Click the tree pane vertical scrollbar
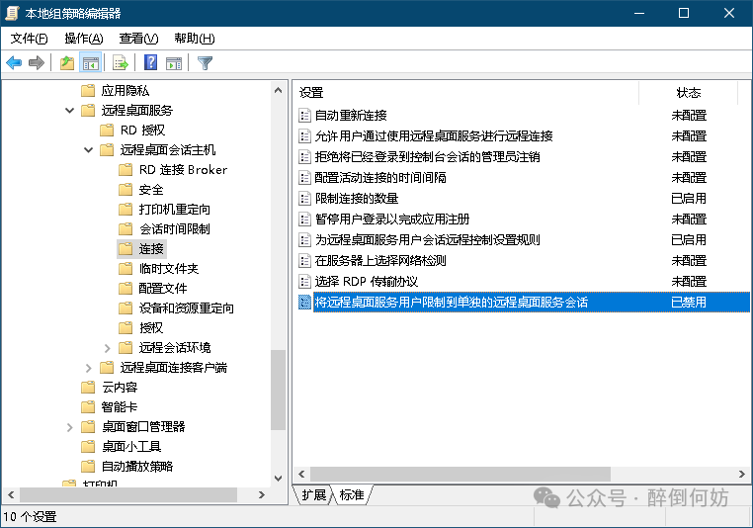 tap(278, 297)
